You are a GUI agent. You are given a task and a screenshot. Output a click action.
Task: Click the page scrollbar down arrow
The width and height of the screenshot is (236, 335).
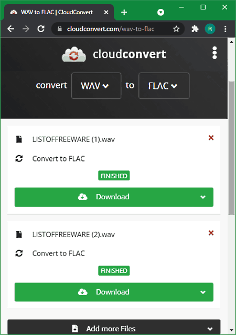[232, 331]
